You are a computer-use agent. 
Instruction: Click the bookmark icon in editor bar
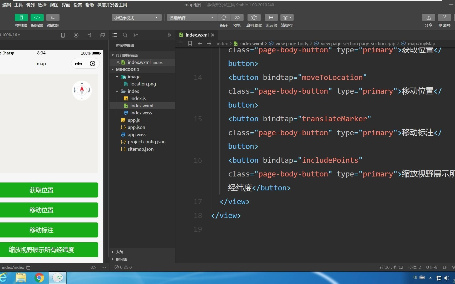[190, 43]
